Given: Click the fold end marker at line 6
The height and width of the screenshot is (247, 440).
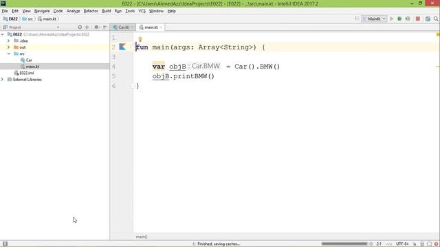Looking at the screenshot, I should 133,86.
